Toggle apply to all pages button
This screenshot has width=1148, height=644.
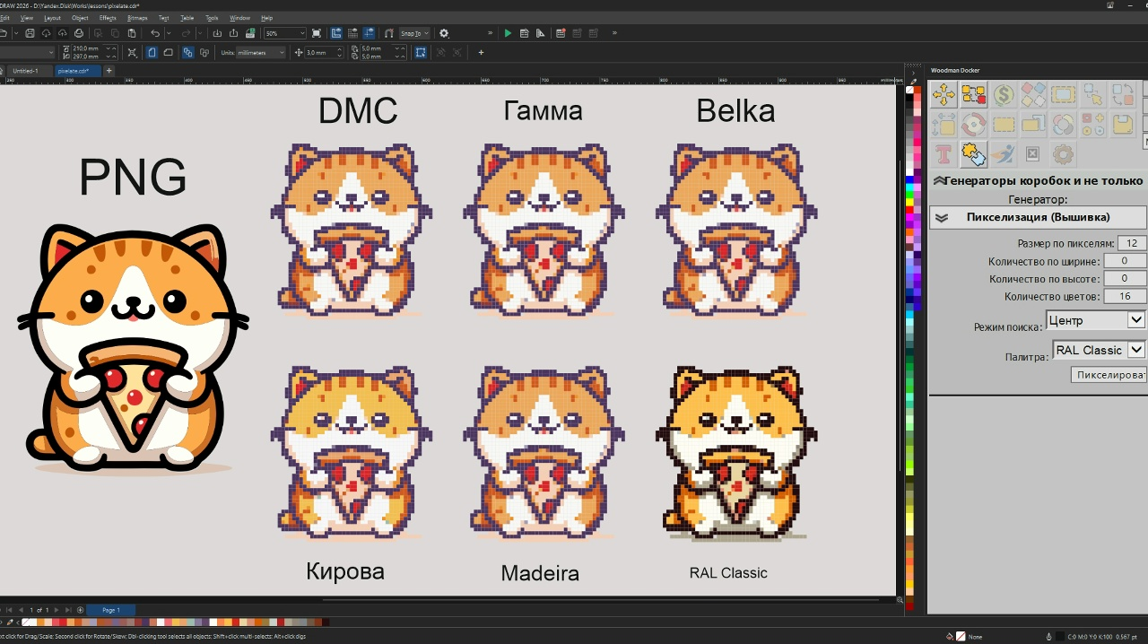187,53
